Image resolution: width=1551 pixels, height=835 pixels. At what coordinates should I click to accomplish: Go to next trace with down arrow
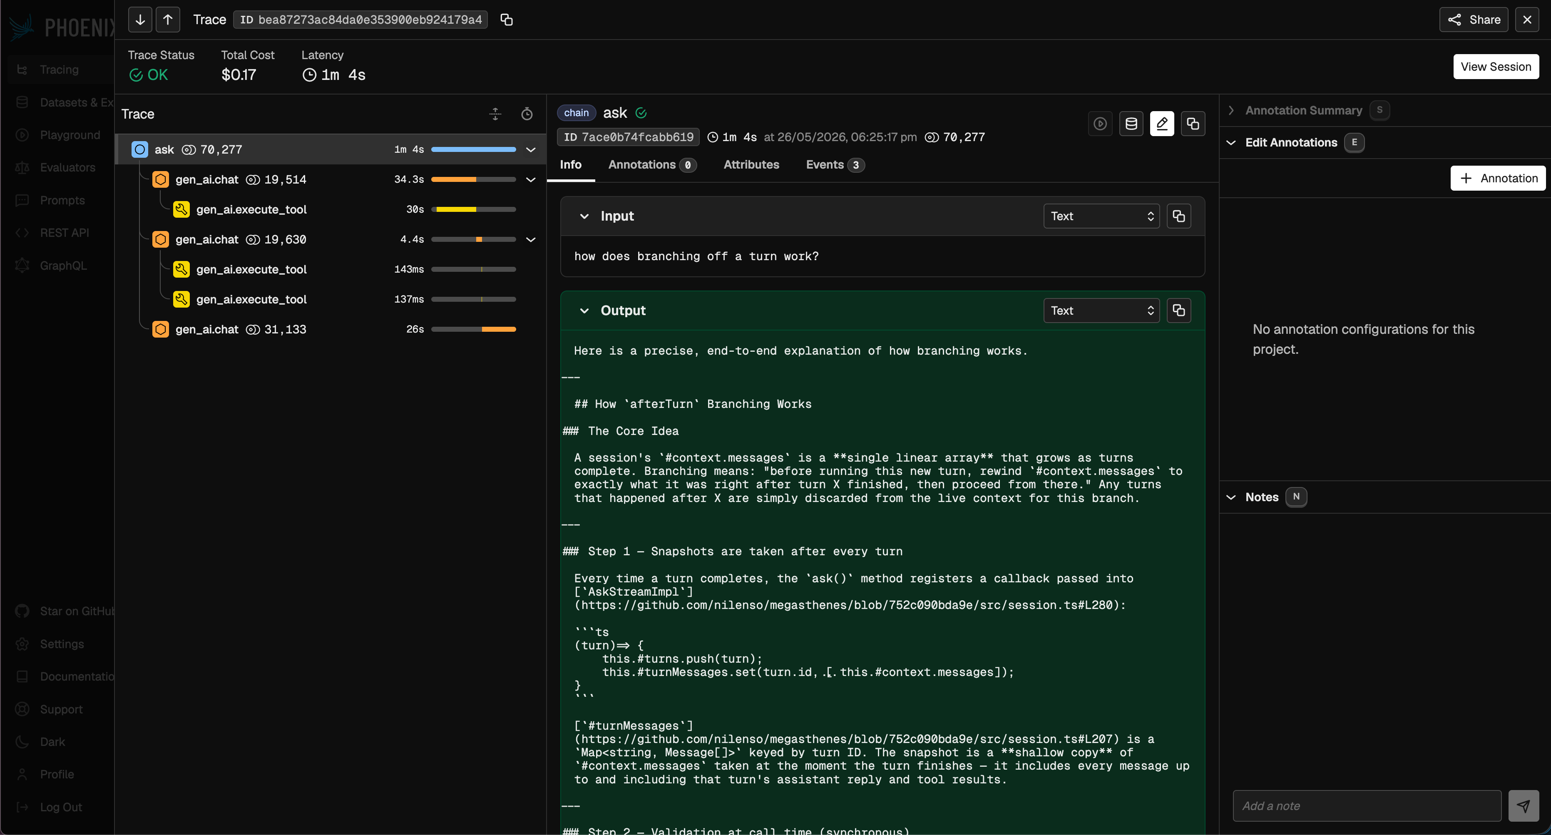point(140,20)
